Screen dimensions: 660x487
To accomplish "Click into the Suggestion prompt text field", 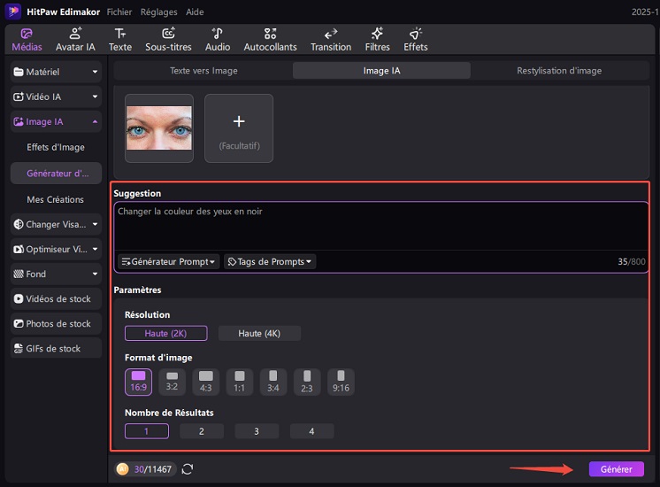I will 381,227.
